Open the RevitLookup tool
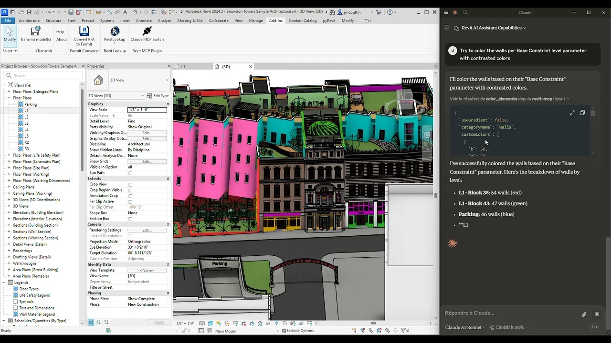Viewport: 611px width, 343px height. click(115, 34)
